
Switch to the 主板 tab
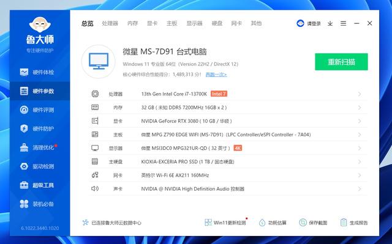tap(171, 23)
